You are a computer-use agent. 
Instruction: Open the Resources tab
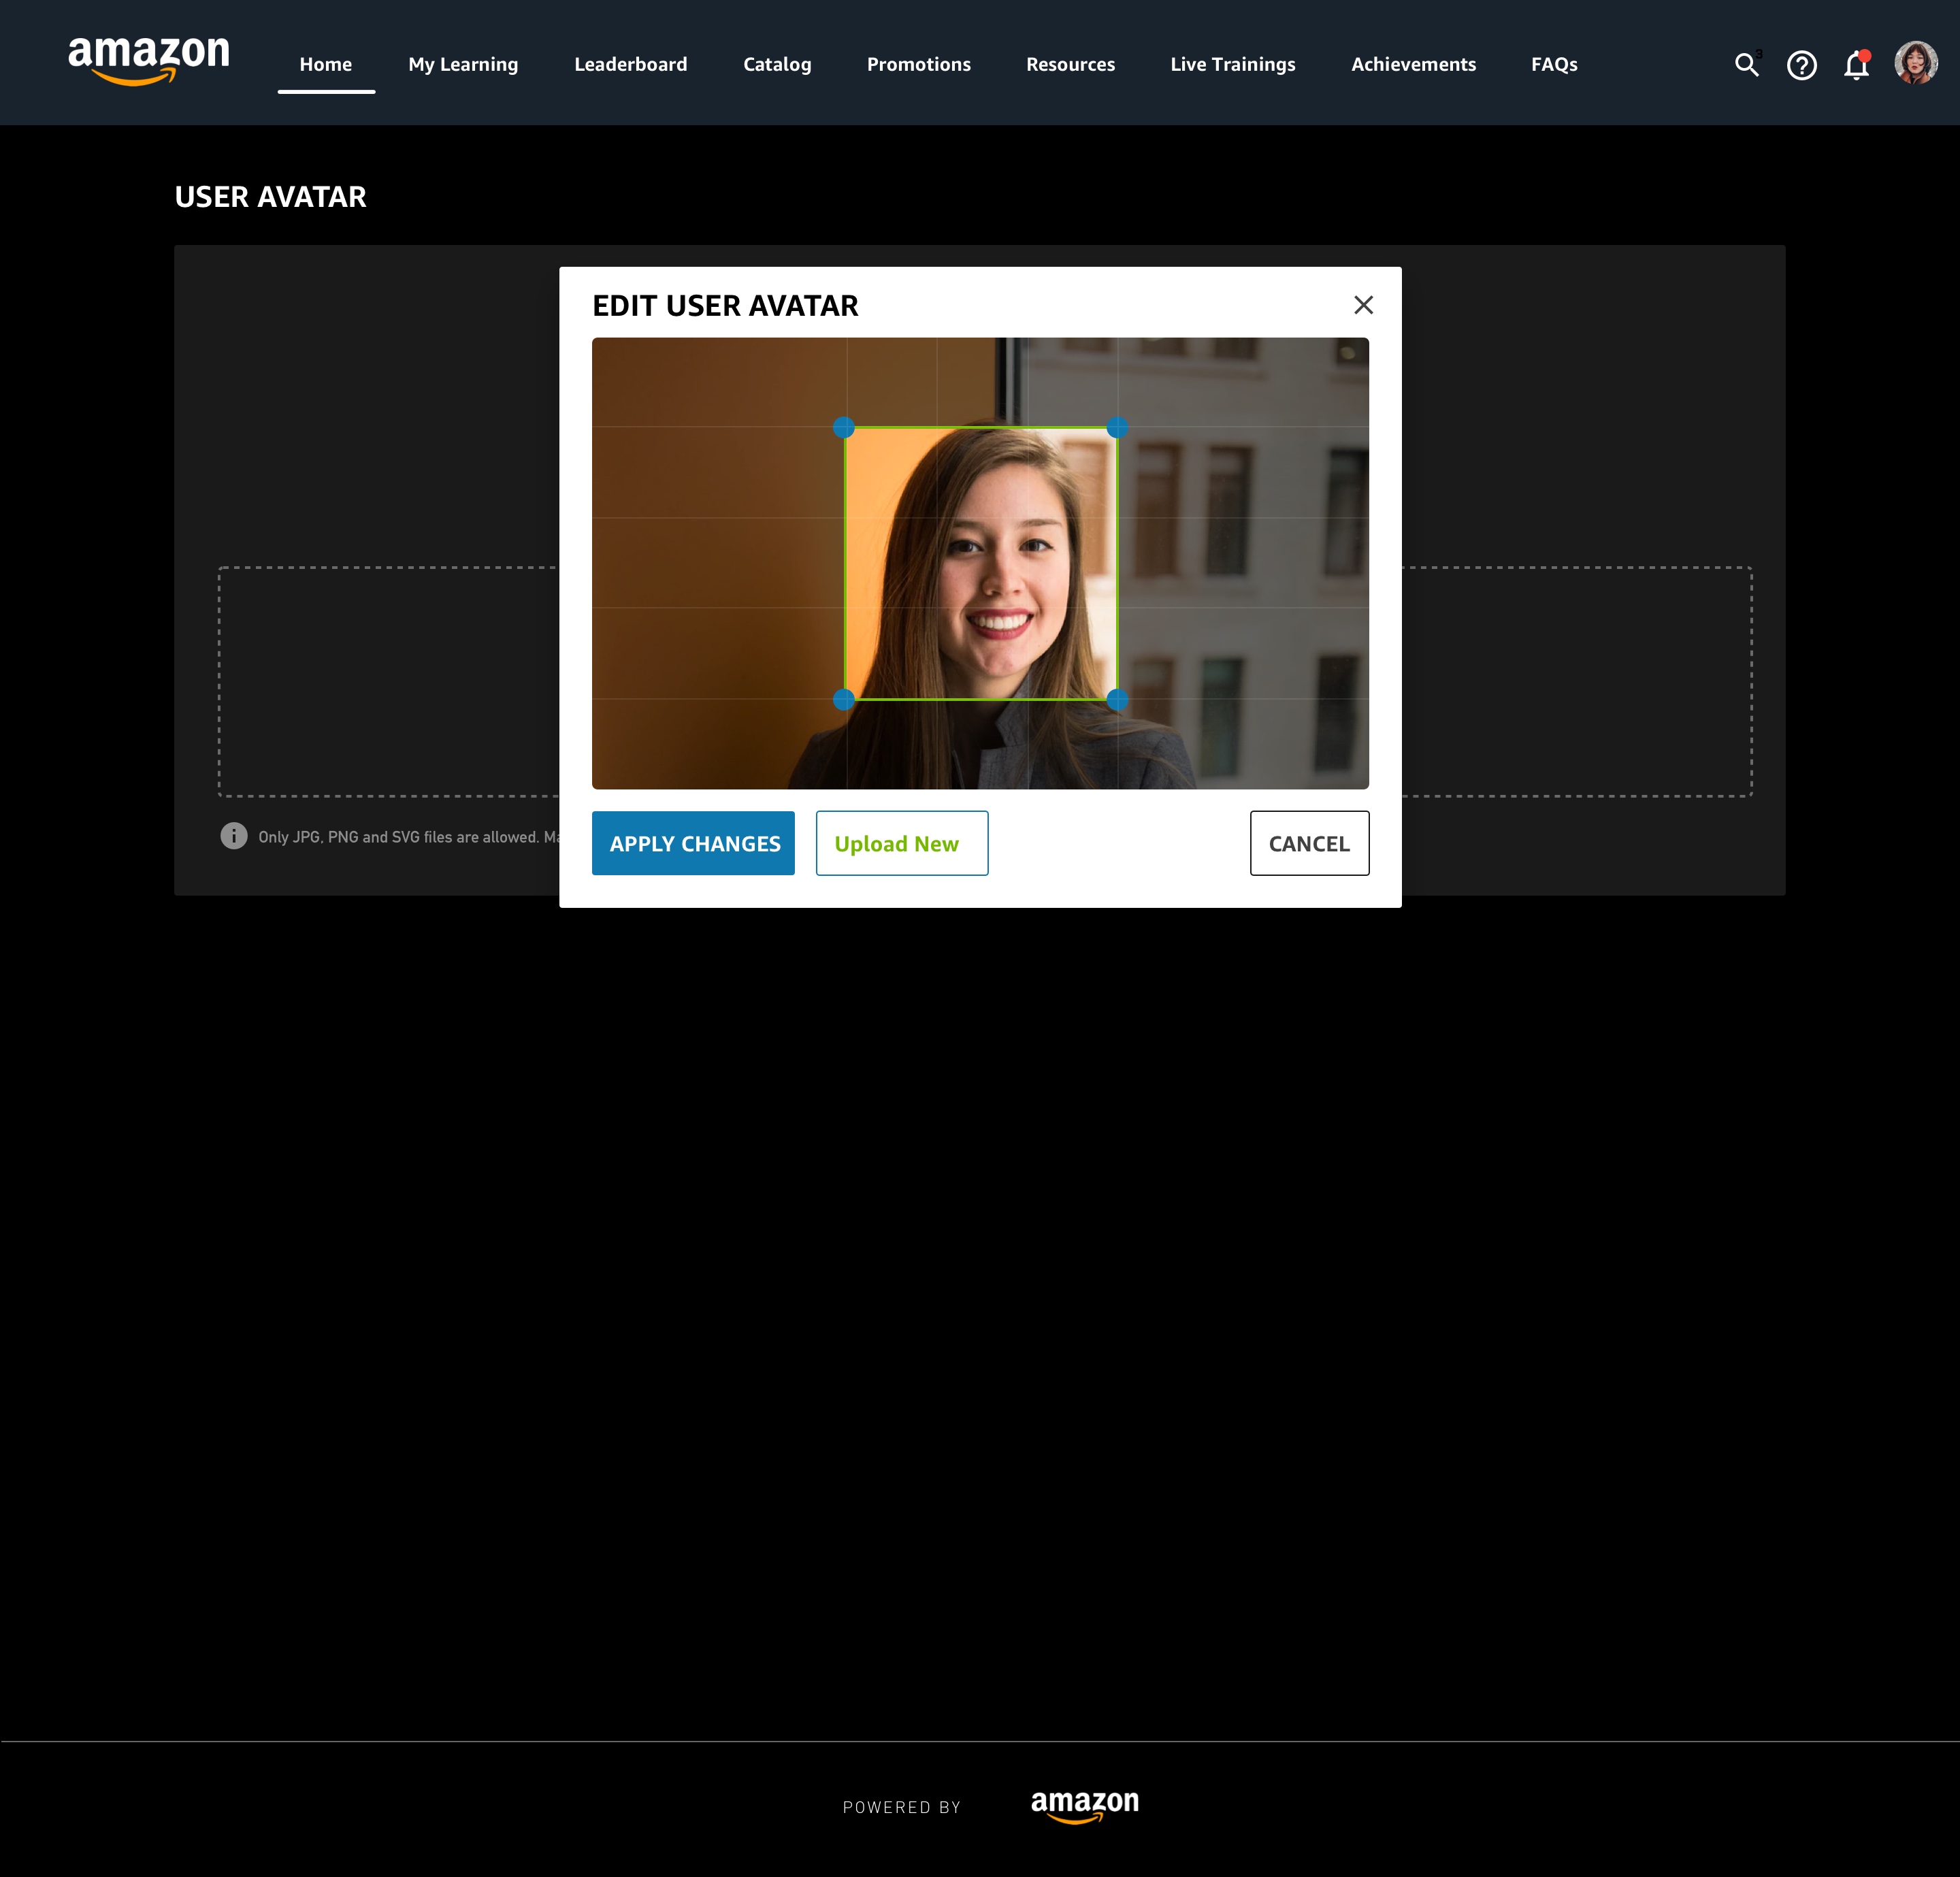point(1071,64)
